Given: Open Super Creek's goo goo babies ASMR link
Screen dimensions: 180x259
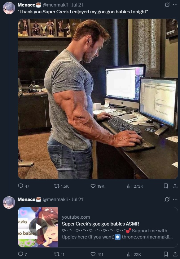Looking at the screenshot, I should 100,224.
